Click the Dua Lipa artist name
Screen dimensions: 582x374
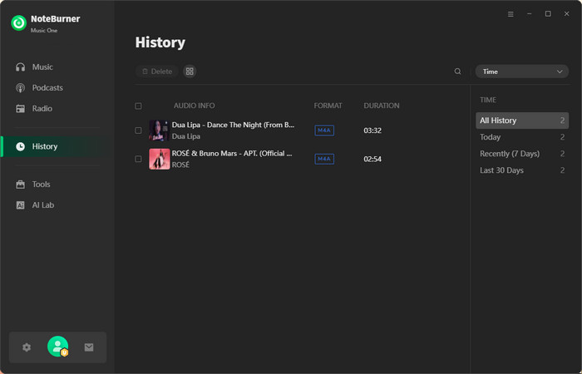pos(186,136)
